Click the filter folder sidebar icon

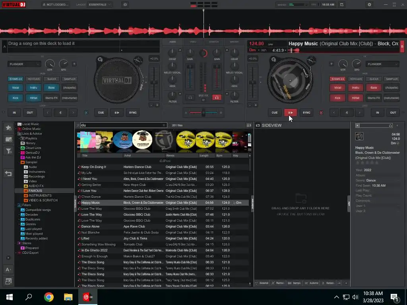pos(9,151)
